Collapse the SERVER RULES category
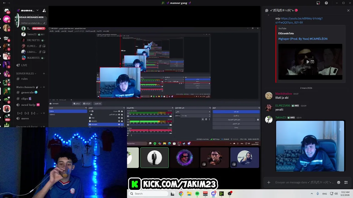This screenshot has height=198, width=353. 26,73
